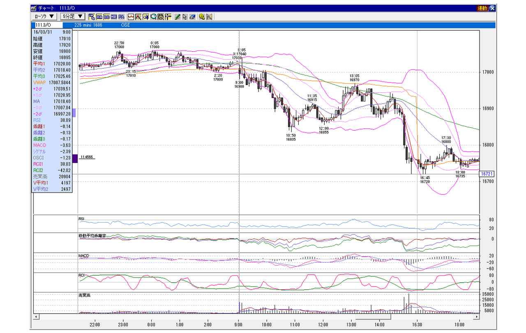Open the ローソク chart type dropdown
526x333 pixels.
(x=44, y=16)
